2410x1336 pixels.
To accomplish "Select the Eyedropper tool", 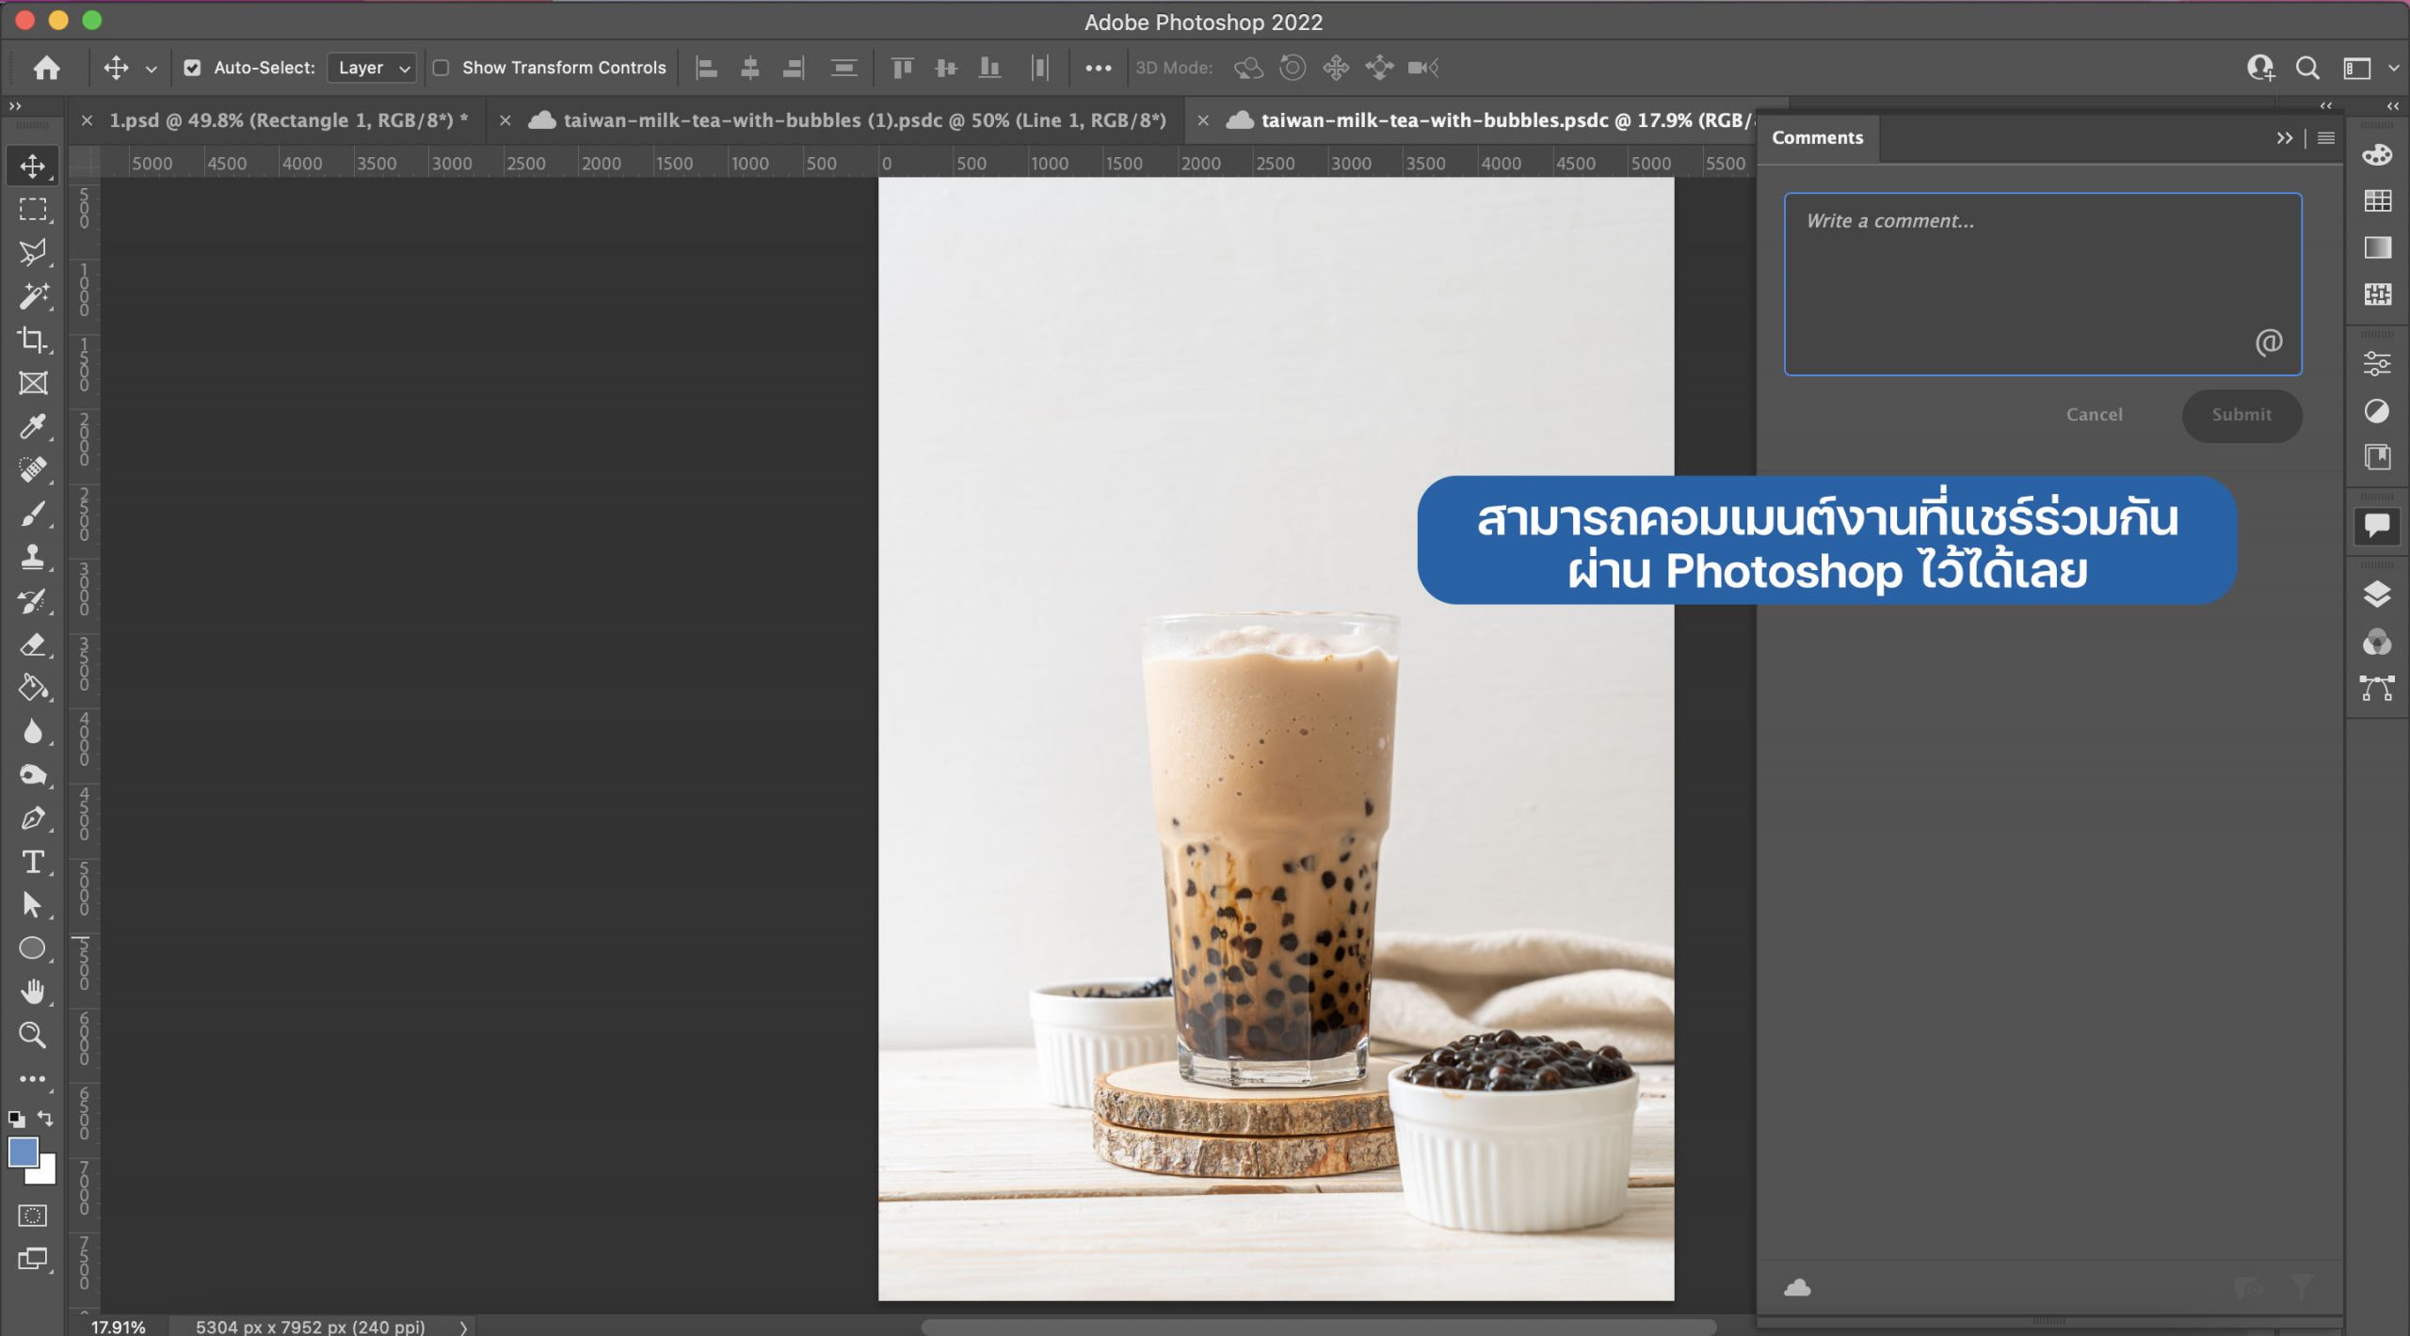I will point(32,427).
